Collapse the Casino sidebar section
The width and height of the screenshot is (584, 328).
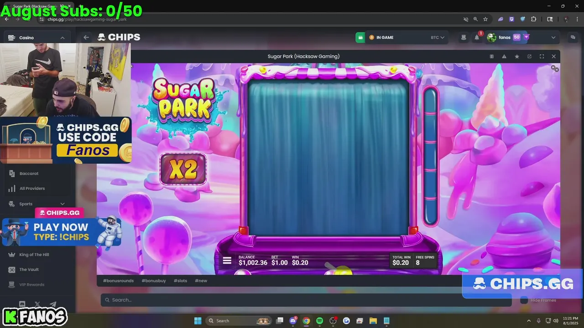(x=63, y=38)
